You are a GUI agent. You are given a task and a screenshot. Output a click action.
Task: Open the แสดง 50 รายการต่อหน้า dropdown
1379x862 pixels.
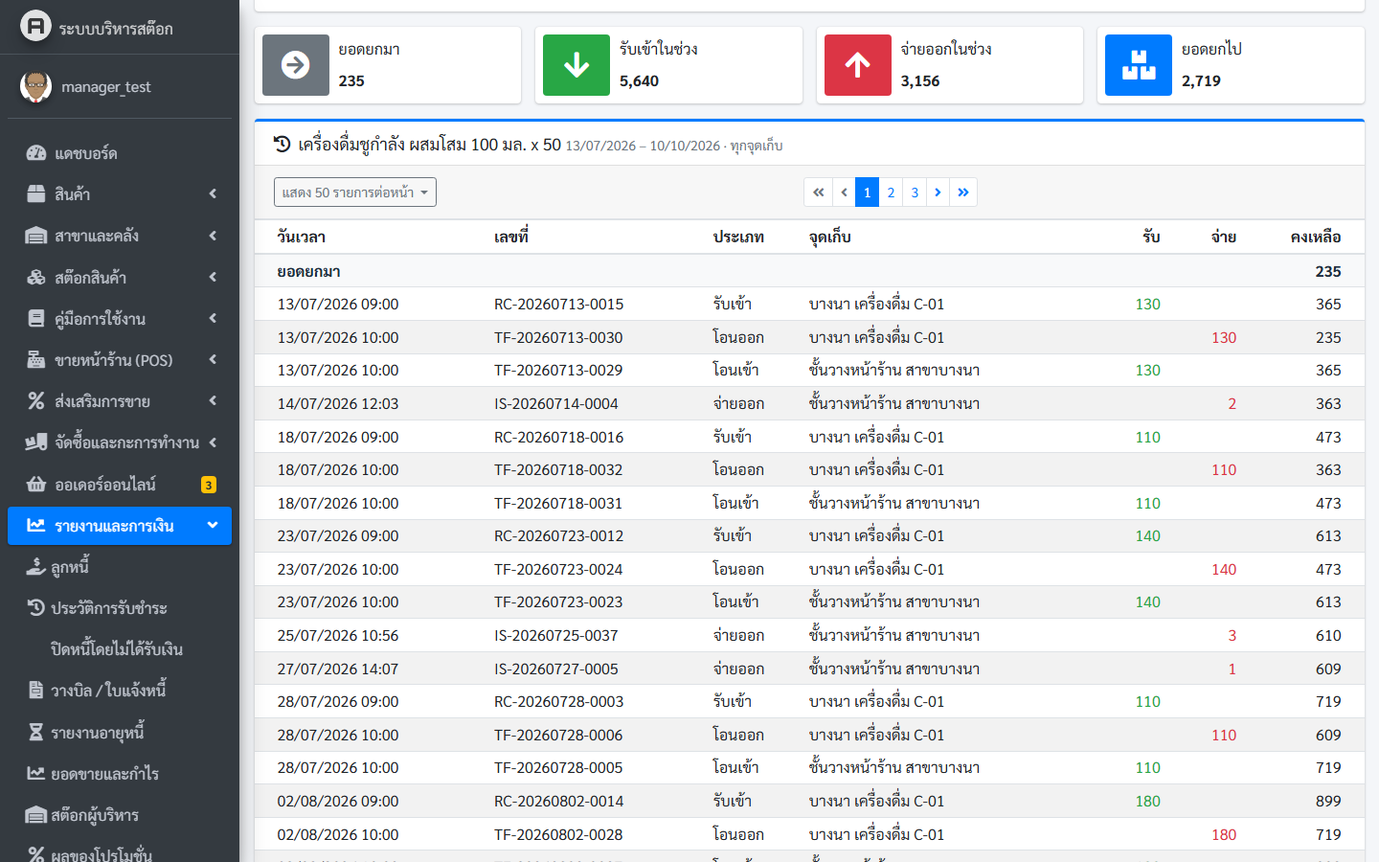(x=355, y=193)
